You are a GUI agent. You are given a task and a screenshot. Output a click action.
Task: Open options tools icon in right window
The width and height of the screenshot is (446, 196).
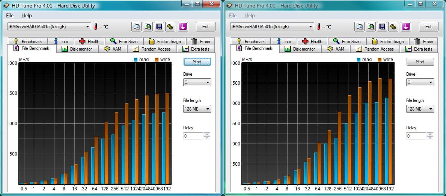(x=393, y=27)
